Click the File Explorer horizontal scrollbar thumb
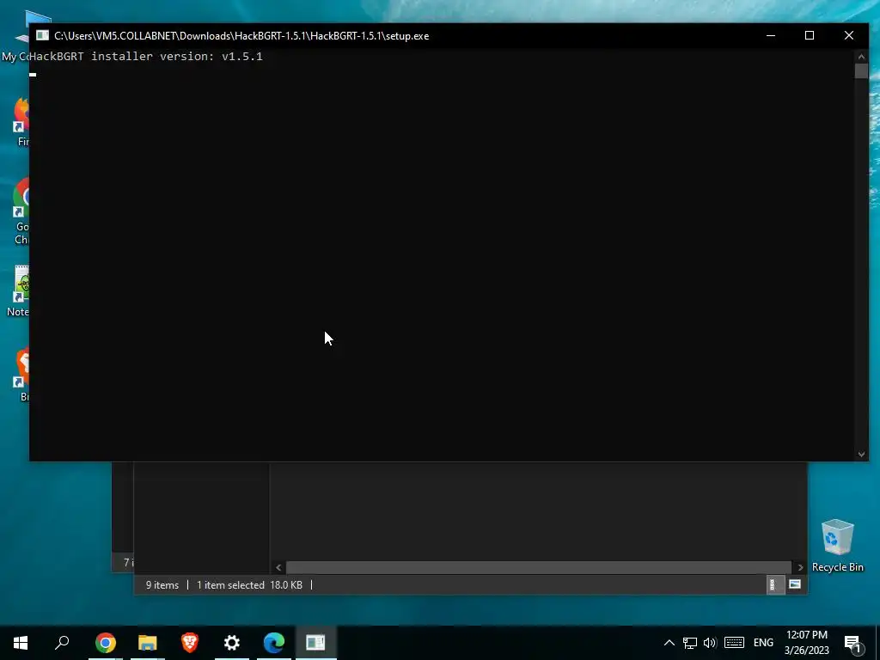The image size is (880, 660). click(x=538, y=567)
